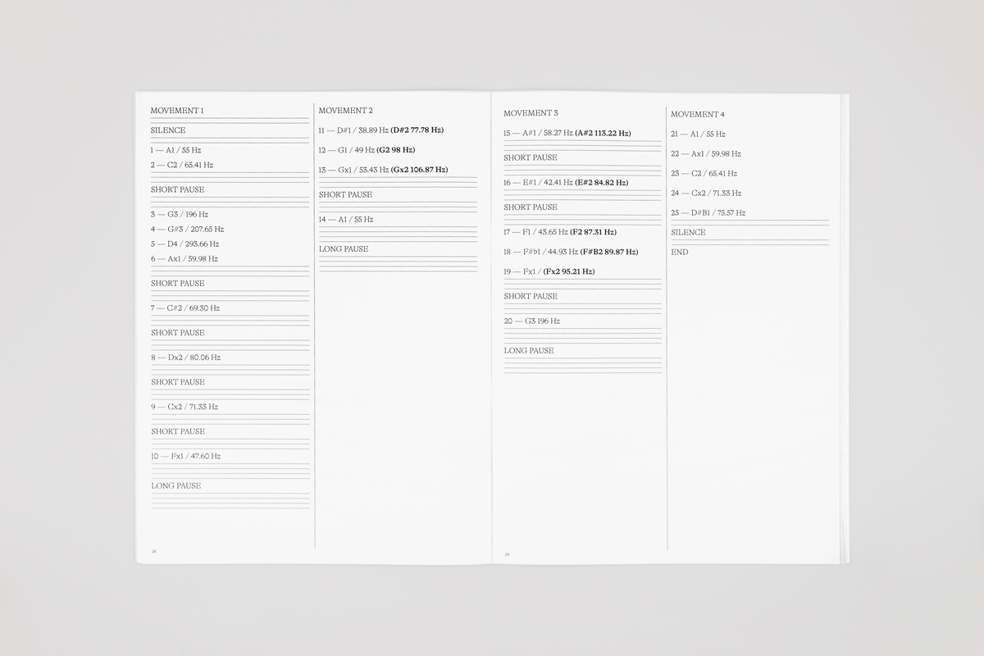Click entry 18 — F#b1 / 44.93 Hz
984x656 pixels.
point(540,252)
